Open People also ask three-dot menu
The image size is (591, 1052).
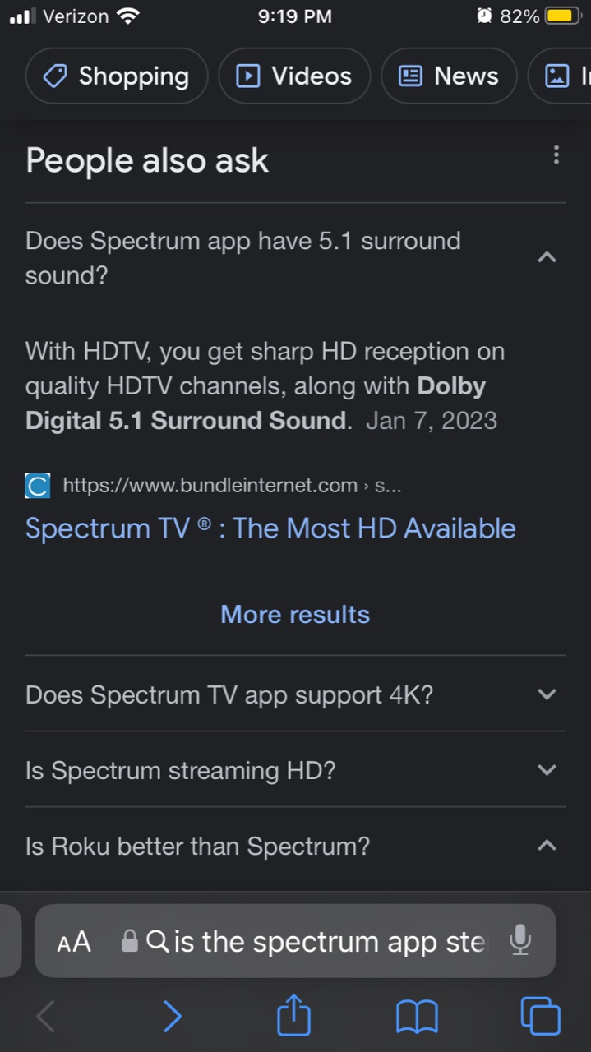[556, 155]
